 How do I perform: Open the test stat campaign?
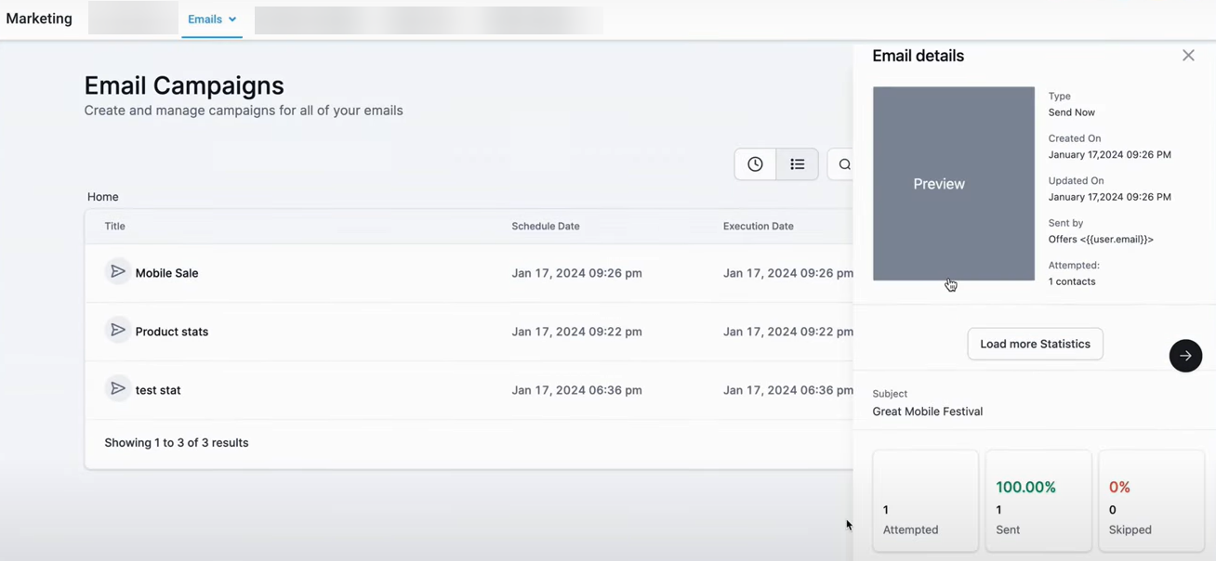158,390
